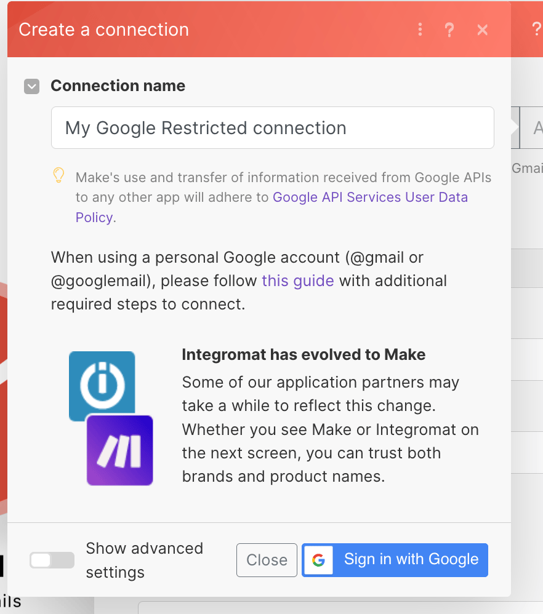Click Sign in with Google button

pos(395,560)
